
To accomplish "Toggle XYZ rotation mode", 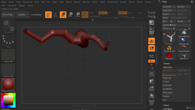I will tap(151, 61).
